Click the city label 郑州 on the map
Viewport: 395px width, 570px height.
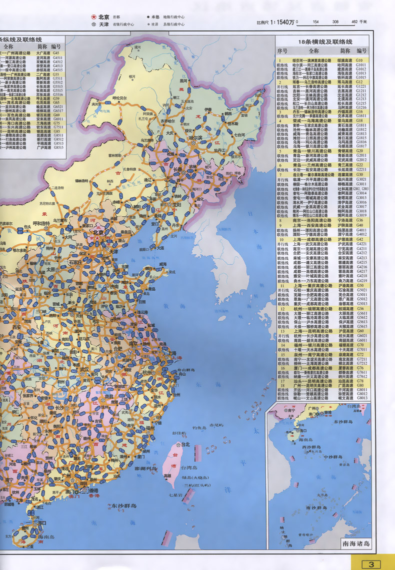(72, 310)
